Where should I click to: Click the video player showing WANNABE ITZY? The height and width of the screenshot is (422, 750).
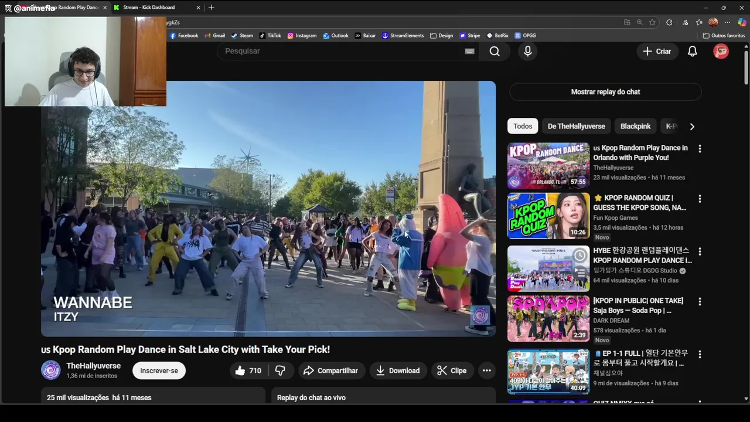[x=268, y=209]
